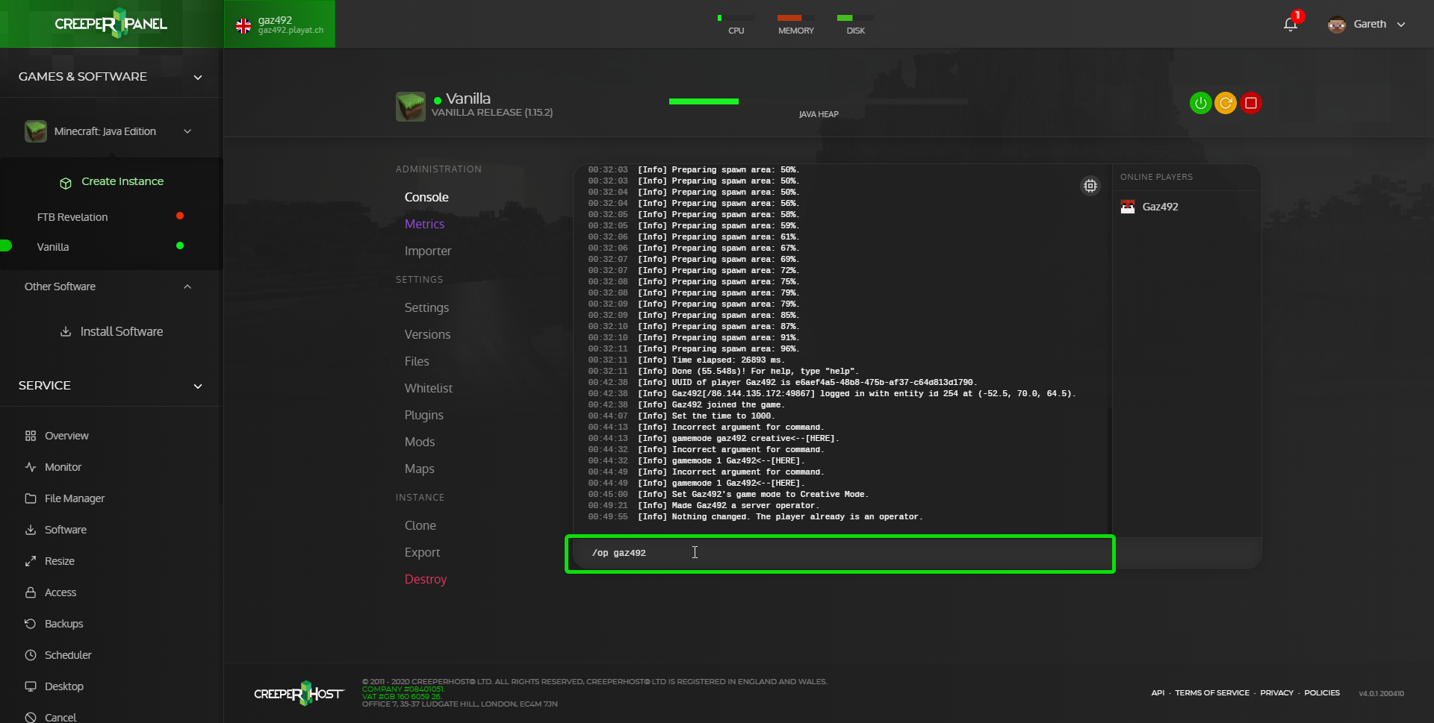Open the service Access page

[60, 592]
